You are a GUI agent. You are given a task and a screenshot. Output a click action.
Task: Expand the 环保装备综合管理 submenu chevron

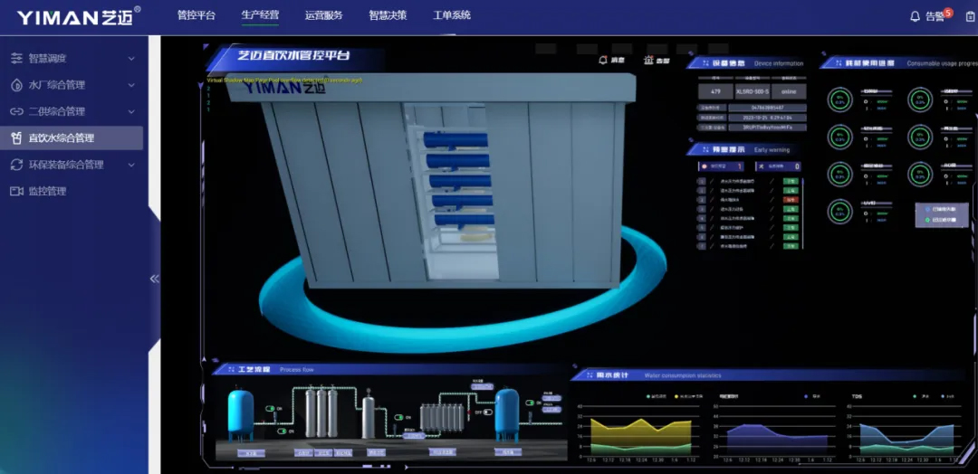[131, 165]
